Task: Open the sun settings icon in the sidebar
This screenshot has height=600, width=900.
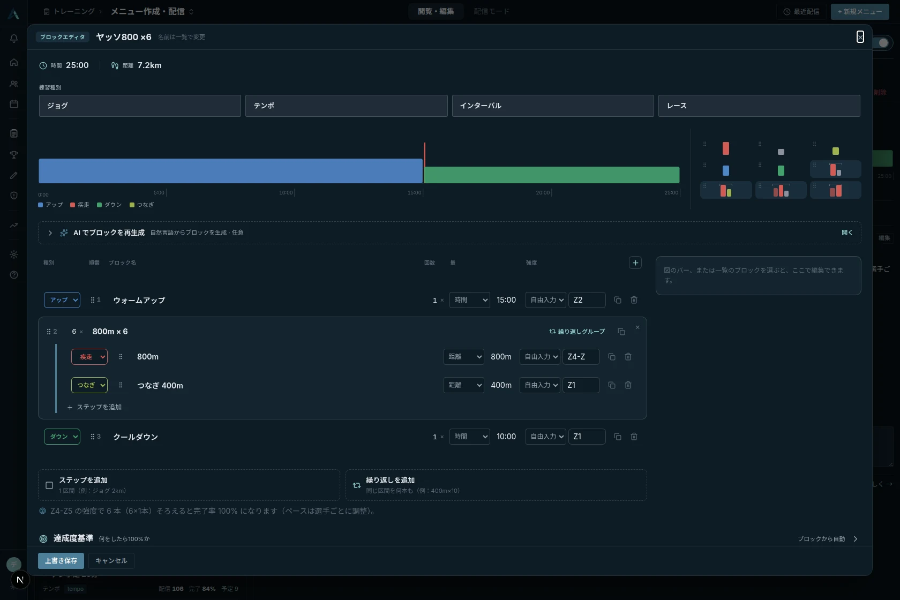Action: click(14, 254)
